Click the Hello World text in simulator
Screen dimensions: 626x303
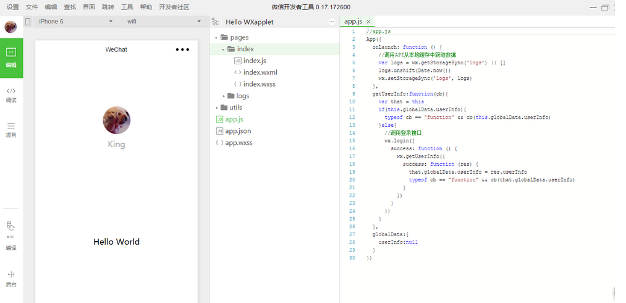pos(117,241)
